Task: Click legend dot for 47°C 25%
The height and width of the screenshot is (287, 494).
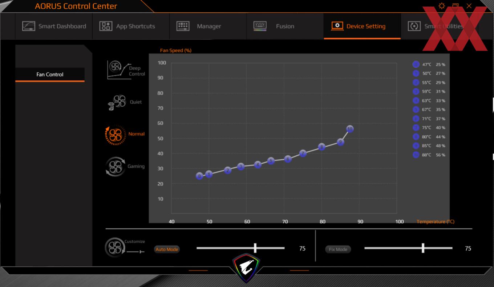Action: pos(416,64)
